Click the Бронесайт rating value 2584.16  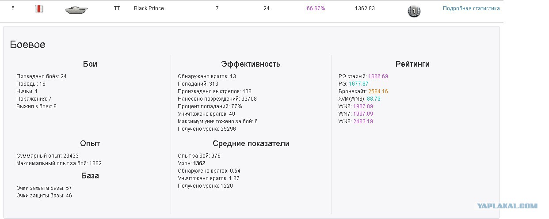pyautogui.click(x=378, y=91)
